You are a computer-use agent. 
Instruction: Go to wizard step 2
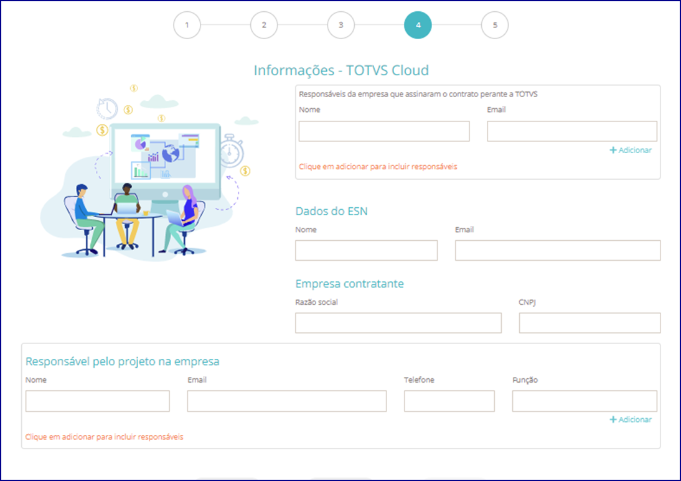point(264,25)
